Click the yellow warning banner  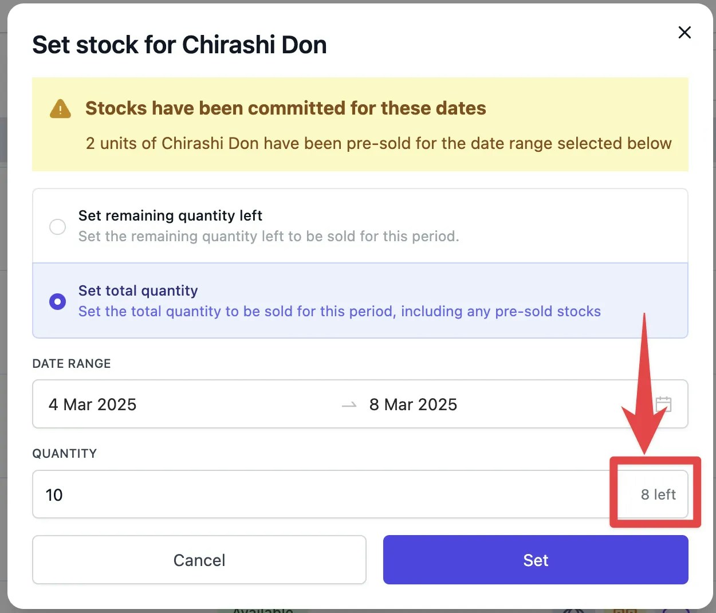pyautogui.click(x=360, y=124)
